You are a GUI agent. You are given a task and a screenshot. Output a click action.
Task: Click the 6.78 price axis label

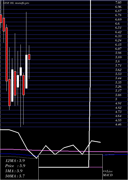point(118,15)
